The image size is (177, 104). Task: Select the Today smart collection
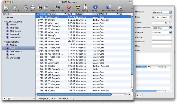click(13, 24)
